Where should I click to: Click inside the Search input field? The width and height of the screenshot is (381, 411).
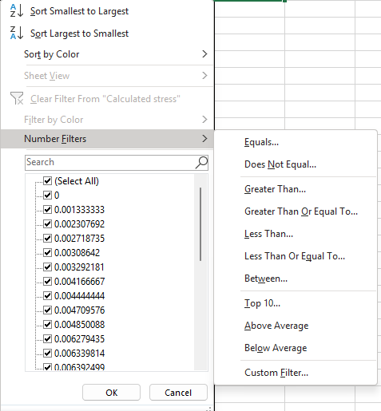110,163
